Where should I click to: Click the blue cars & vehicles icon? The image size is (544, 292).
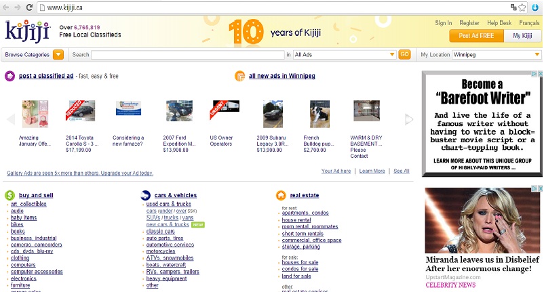pos(146,195)
